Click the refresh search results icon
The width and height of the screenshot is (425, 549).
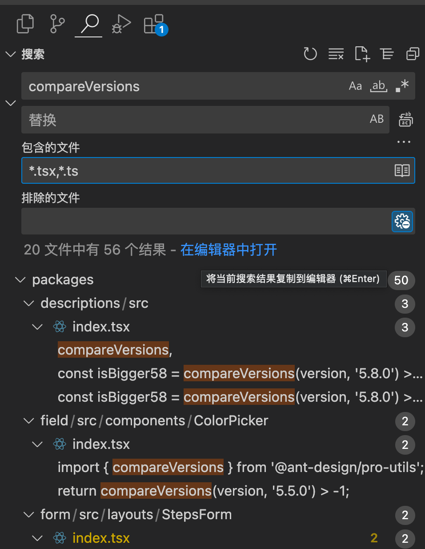[x=310, y=54]
